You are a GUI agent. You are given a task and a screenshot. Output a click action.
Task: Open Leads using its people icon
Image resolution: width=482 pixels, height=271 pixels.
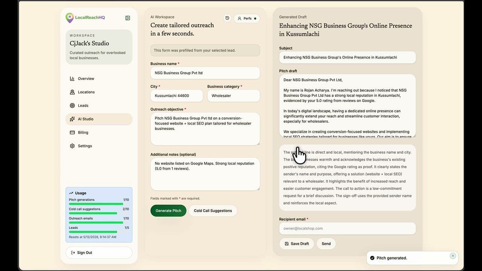tap(72, 106)
